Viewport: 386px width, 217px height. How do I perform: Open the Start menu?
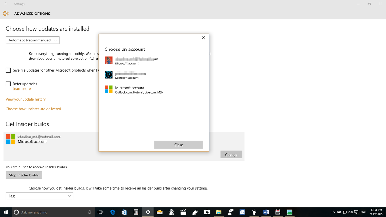click(x=6, y=212)
